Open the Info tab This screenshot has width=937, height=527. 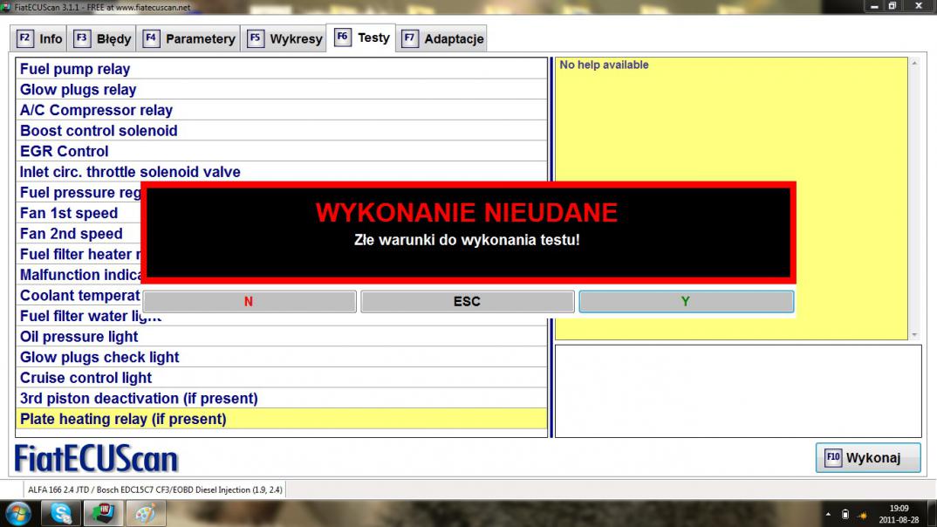[x=39, y=39]
